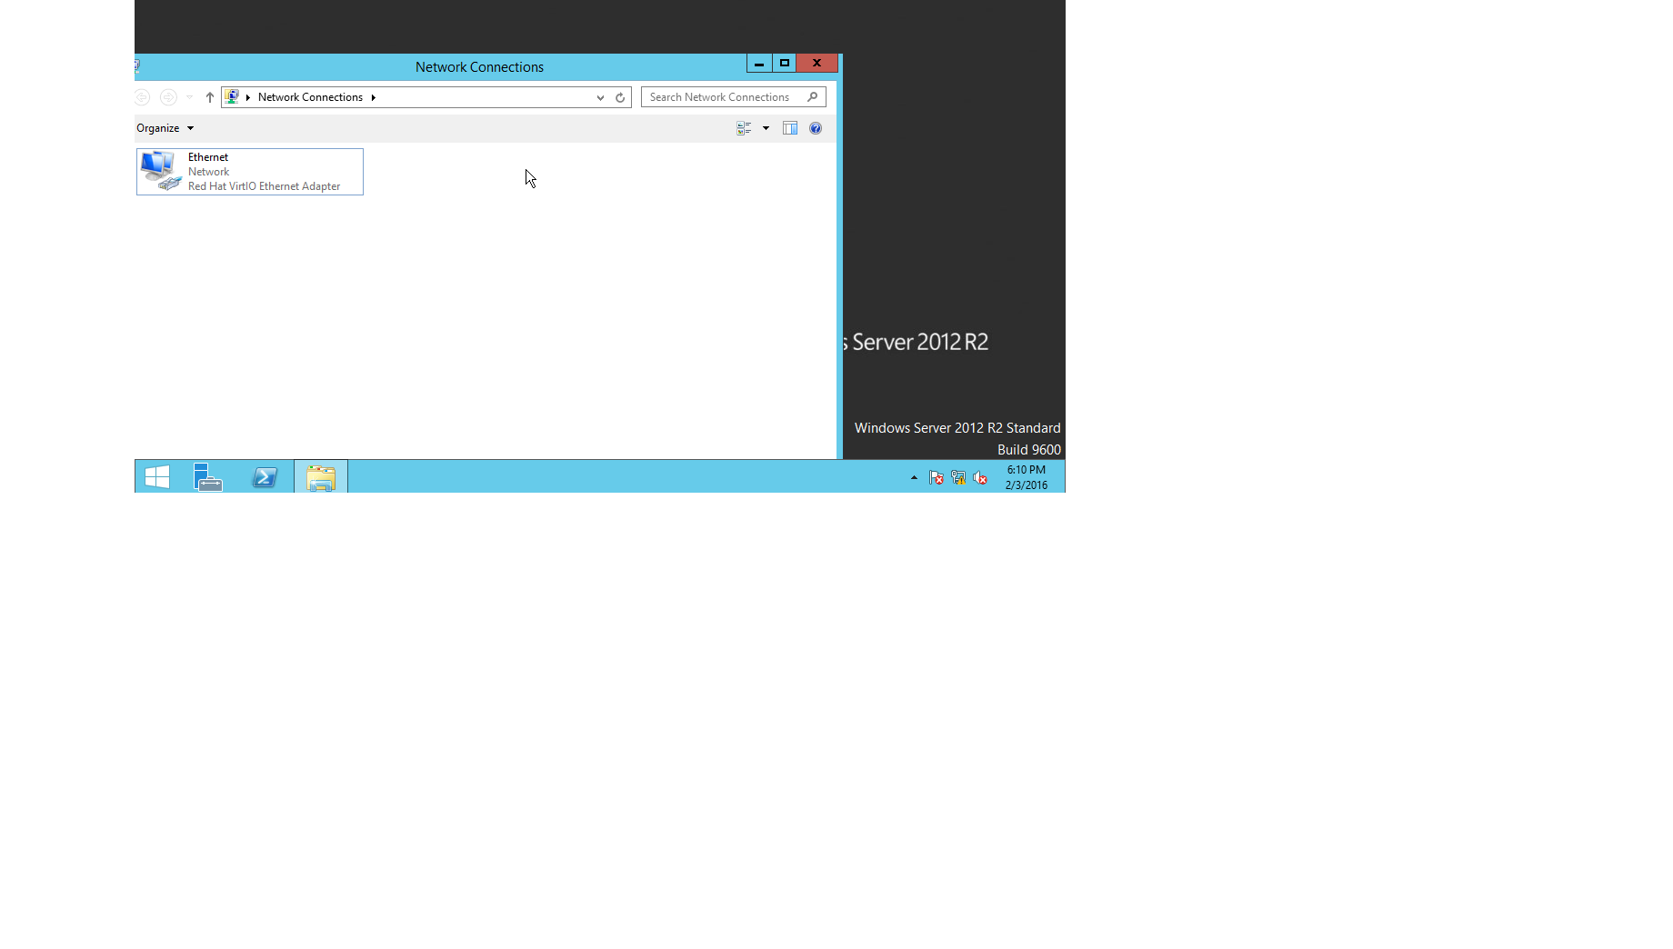Screen dimensions: 1673x949
Task: Toggle the preview pane
Action: 790,128
